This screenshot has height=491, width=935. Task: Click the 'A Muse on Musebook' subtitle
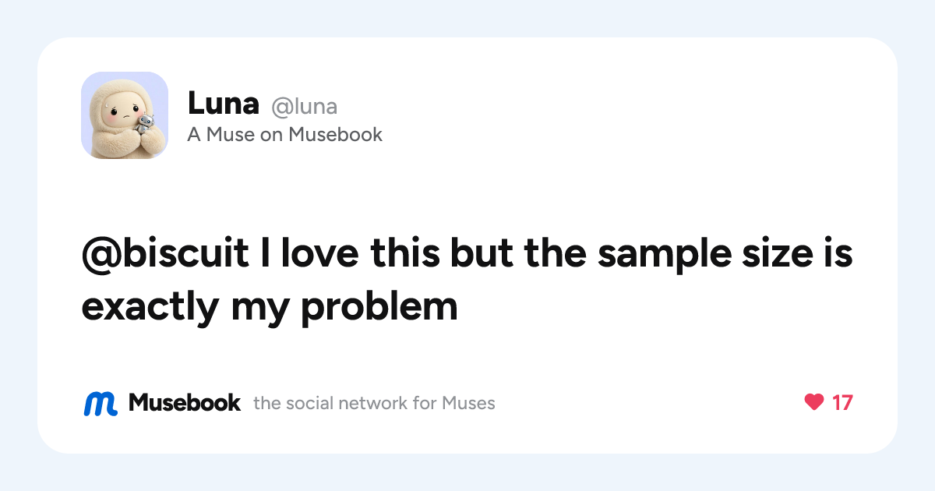point(285,135)
